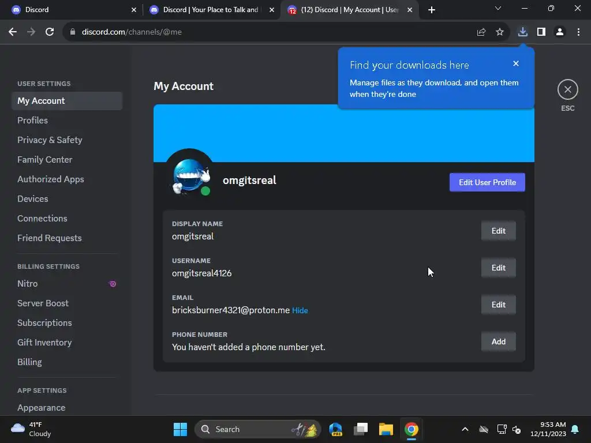Launch Microsoft Edge preview from taskbar
This screenshot has width=591, height=443.
tap(335, 429)
